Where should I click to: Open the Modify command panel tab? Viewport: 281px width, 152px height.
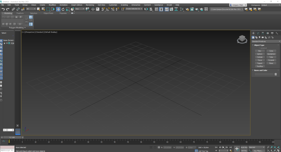[x=258, y=33]
